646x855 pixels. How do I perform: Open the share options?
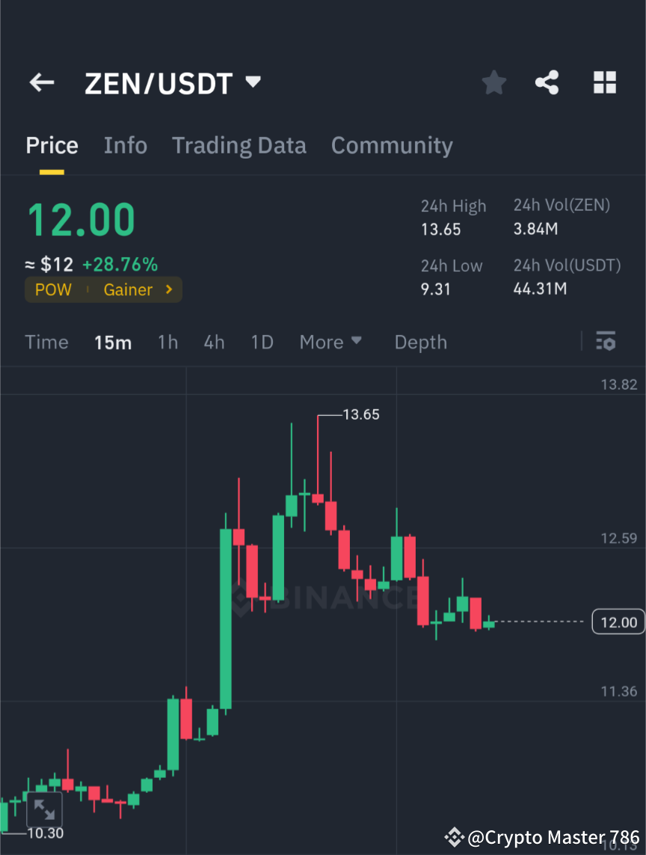547,82
